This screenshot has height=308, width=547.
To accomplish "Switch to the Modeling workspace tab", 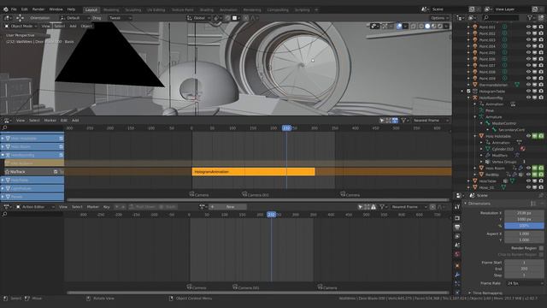I will (x=111, y=9).
